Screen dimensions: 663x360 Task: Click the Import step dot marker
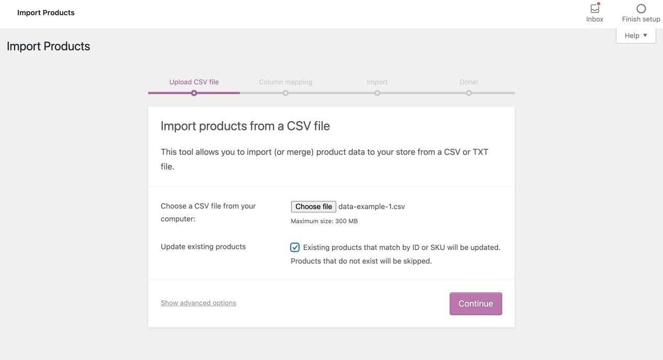(377, 93)
